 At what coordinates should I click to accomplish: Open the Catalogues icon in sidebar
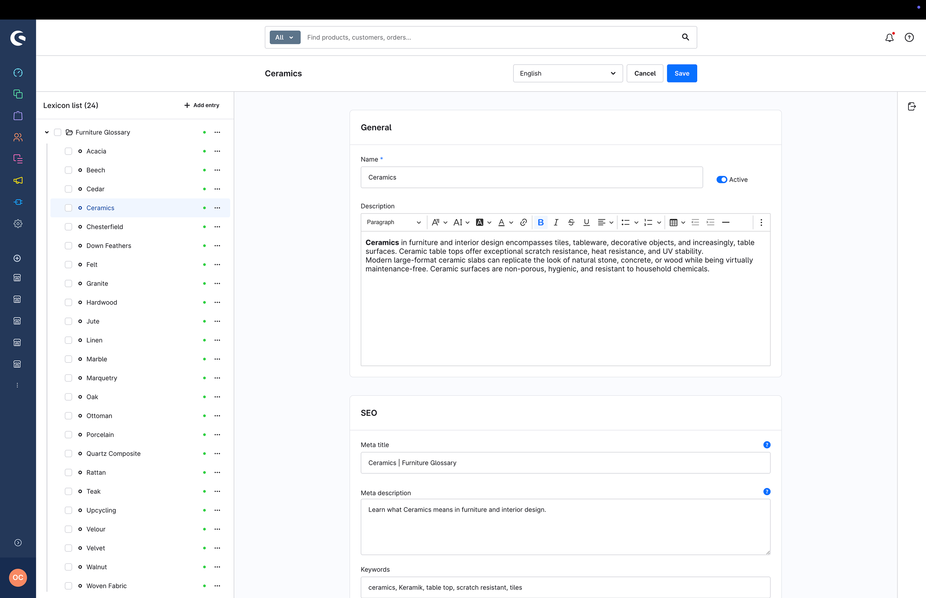pos(18,94)
